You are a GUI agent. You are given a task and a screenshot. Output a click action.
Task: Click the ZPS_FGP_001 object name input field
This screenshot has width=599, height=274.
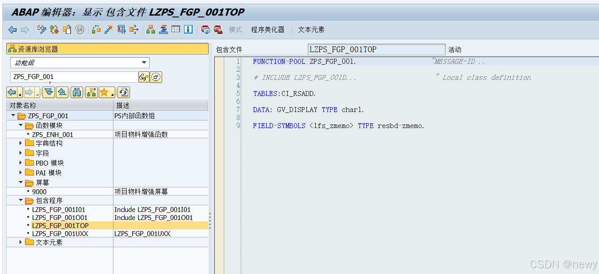(x=74, y=77)
